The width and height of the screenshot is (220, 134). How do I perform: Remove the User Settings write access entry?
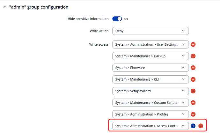(x=193, y=44)
